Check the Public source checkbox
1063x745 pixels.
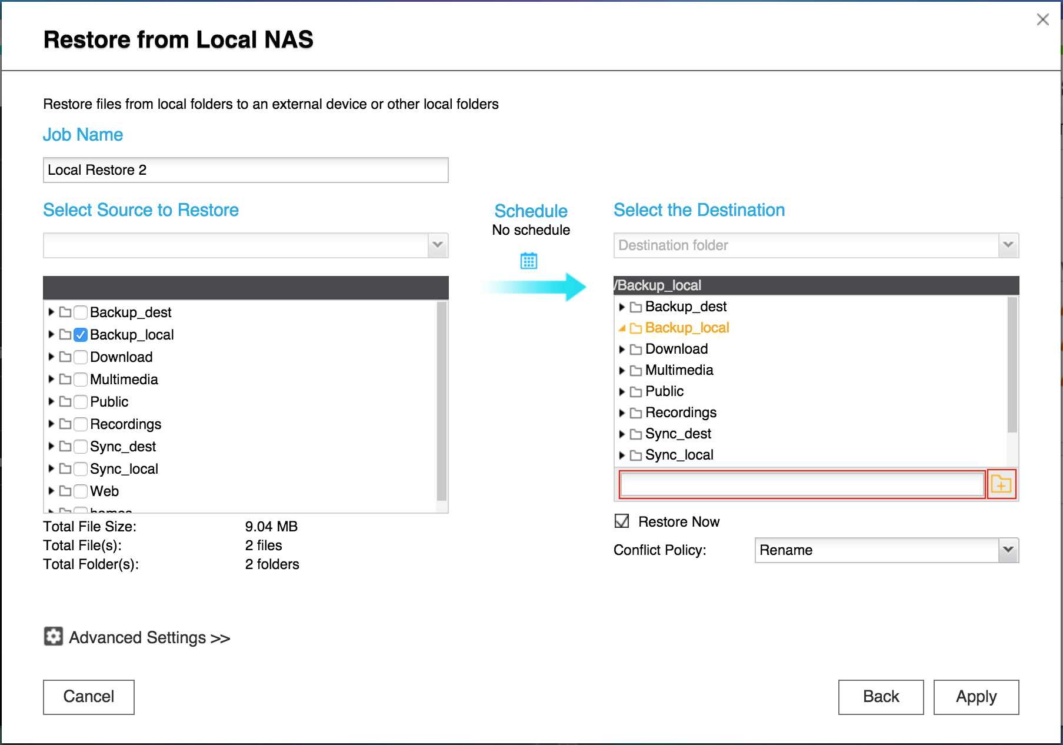tap(81, 401)
